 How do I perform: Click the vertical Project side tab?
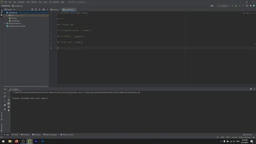click(x=2, y=12)
